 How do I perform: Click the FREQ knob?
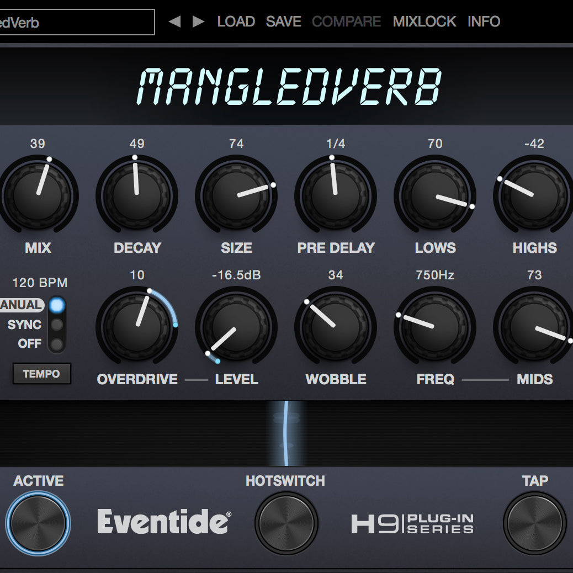(435, 327)
